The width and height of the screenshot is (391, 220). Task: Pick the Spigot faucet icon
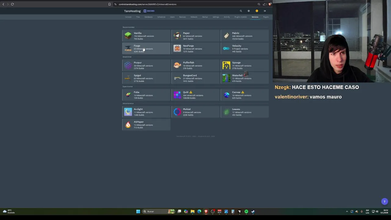click(x=128, y=78)
